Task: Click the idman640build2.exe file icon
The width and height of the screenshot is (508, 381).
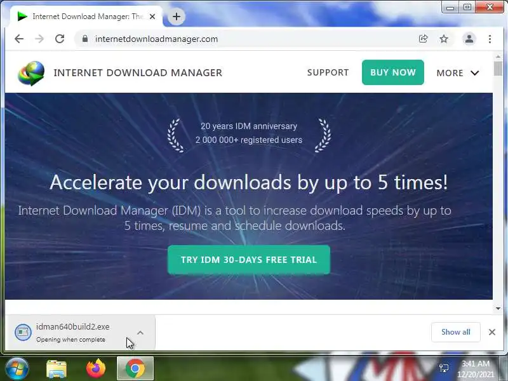Action: click(23, 332)
